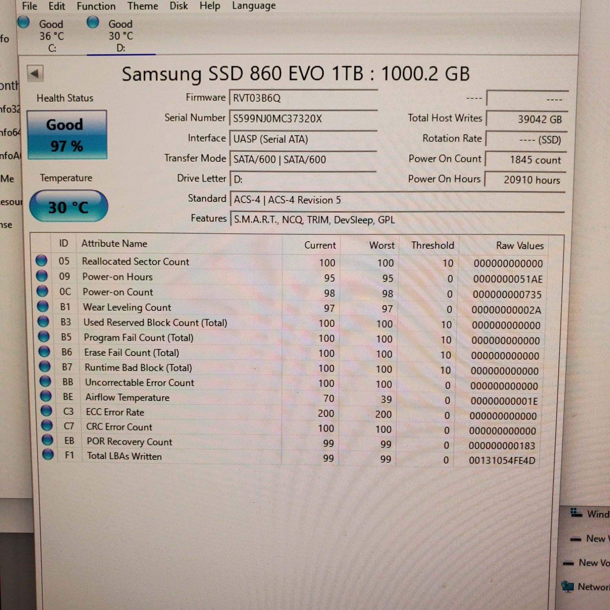The image size is (610, 610).
Task: Click the Interface field UASP (Serial ATA)
Action: click(303, 139)
